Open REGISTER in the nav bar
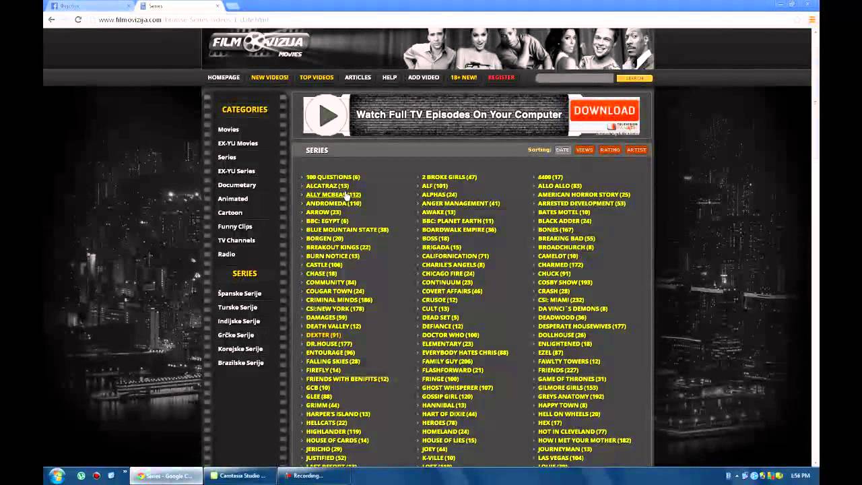This screenshot has width=862, height=485. 501,77
